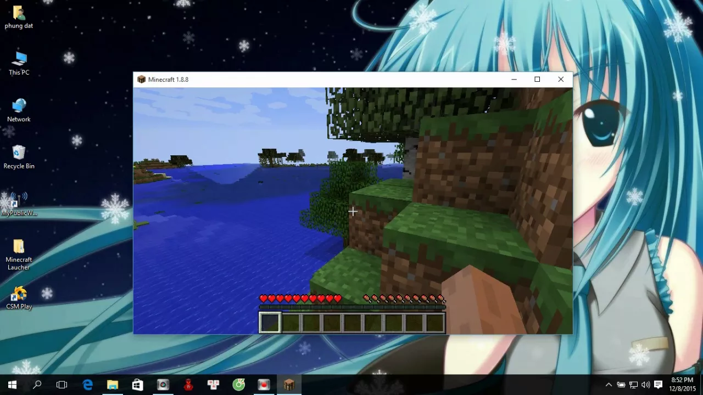This screenshot has width=703, height=395.
Task: Check the battery status tray icon
Action: [x=621, y=385]
